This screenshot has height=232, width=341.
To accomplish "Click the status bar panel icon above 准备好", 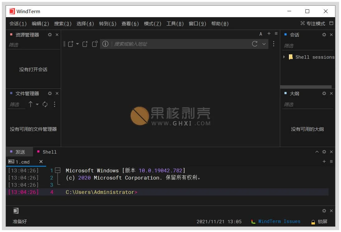I will tap(16, 211).
